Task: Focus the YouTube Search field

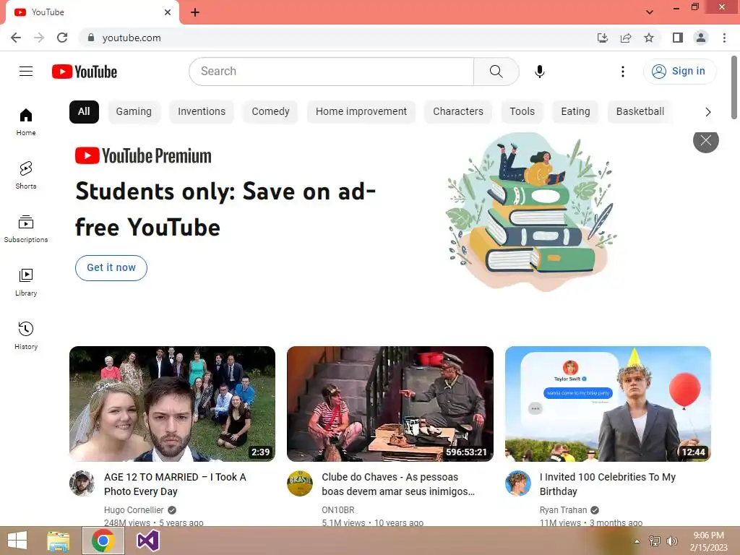Action: (331, 72)
